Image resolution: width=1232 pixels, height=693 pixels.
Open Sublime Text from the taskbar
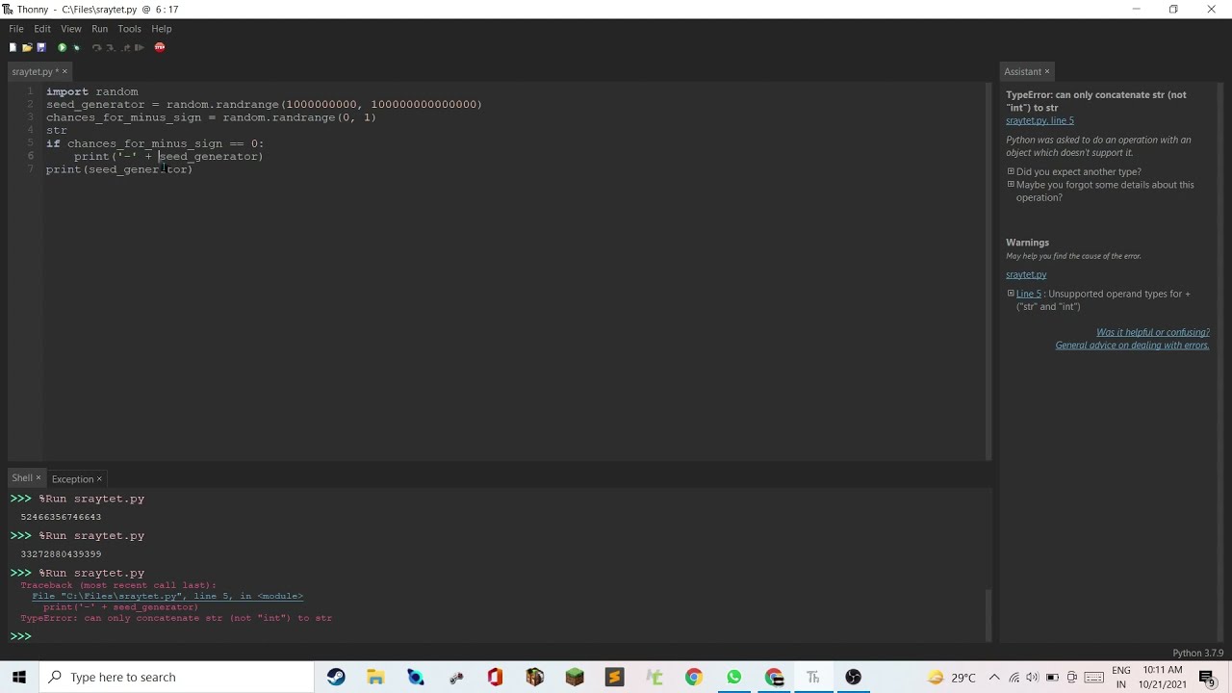click(614, 677)
